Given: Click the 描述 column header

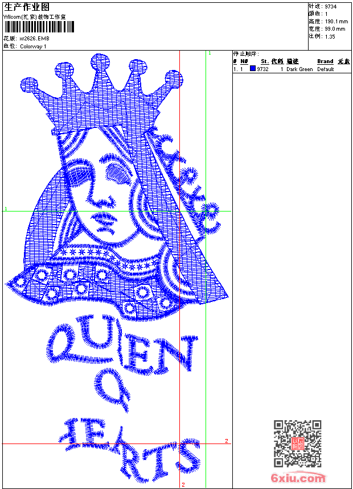Looking at the screenshot, I should [x=293, y=61].
